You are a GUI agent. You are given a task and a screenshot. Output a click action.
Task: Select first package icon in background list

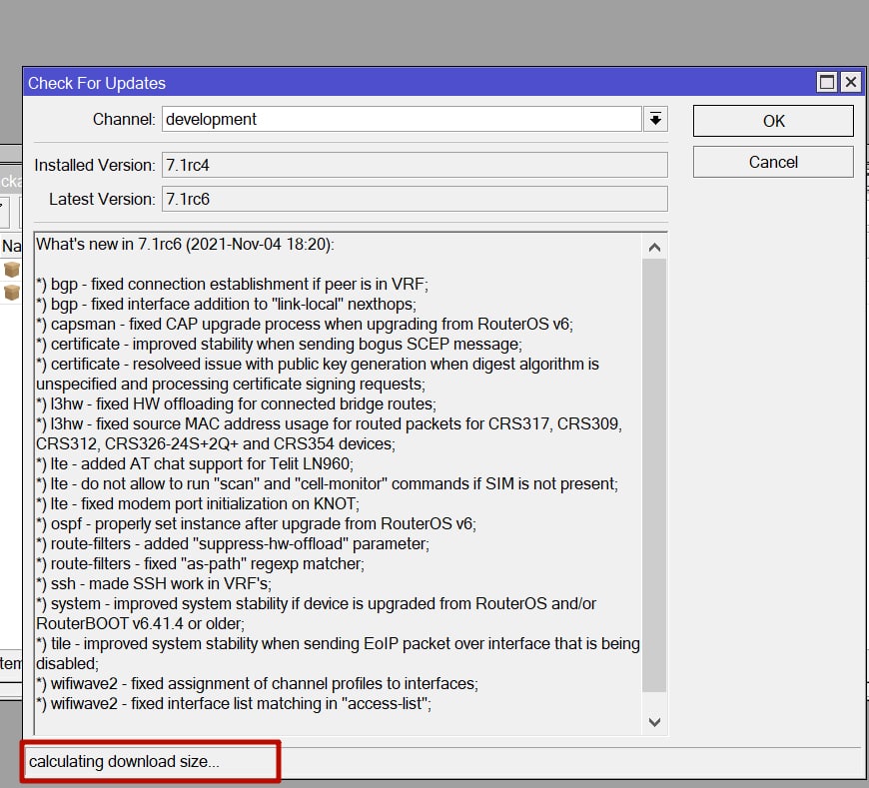click(12, 270)
